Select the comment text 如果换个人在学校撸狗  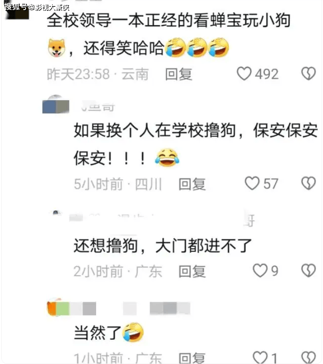click(155, 130)
